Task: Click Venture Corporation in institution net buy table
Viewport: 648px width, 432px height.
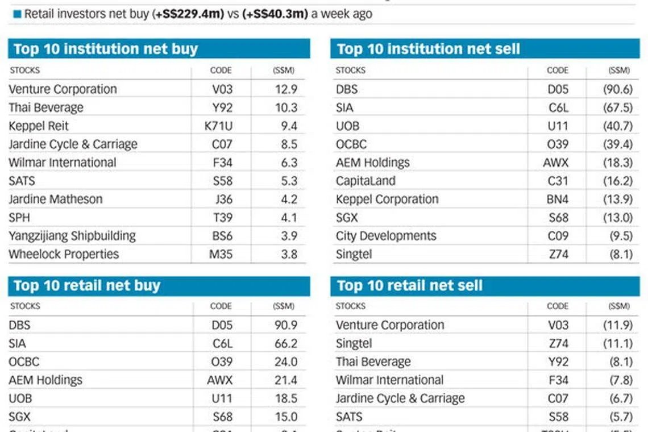Action: [x=63, y=89]
